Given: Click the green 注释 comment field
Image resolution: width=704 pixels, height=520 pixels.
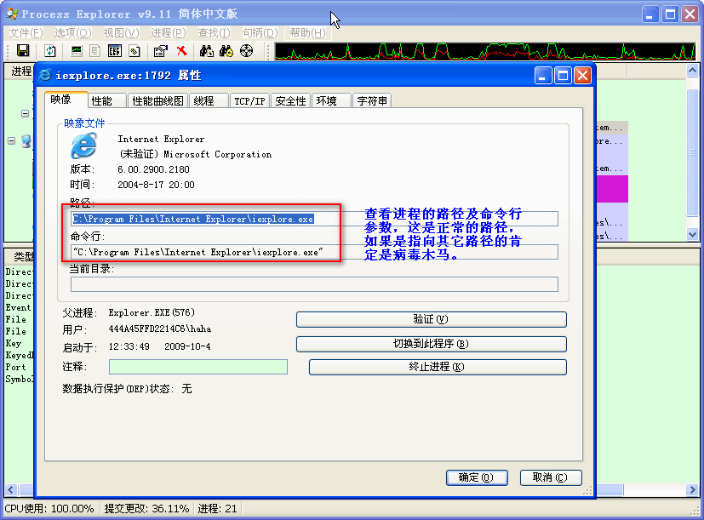Looking at the screenshot, I should [198, 367].
